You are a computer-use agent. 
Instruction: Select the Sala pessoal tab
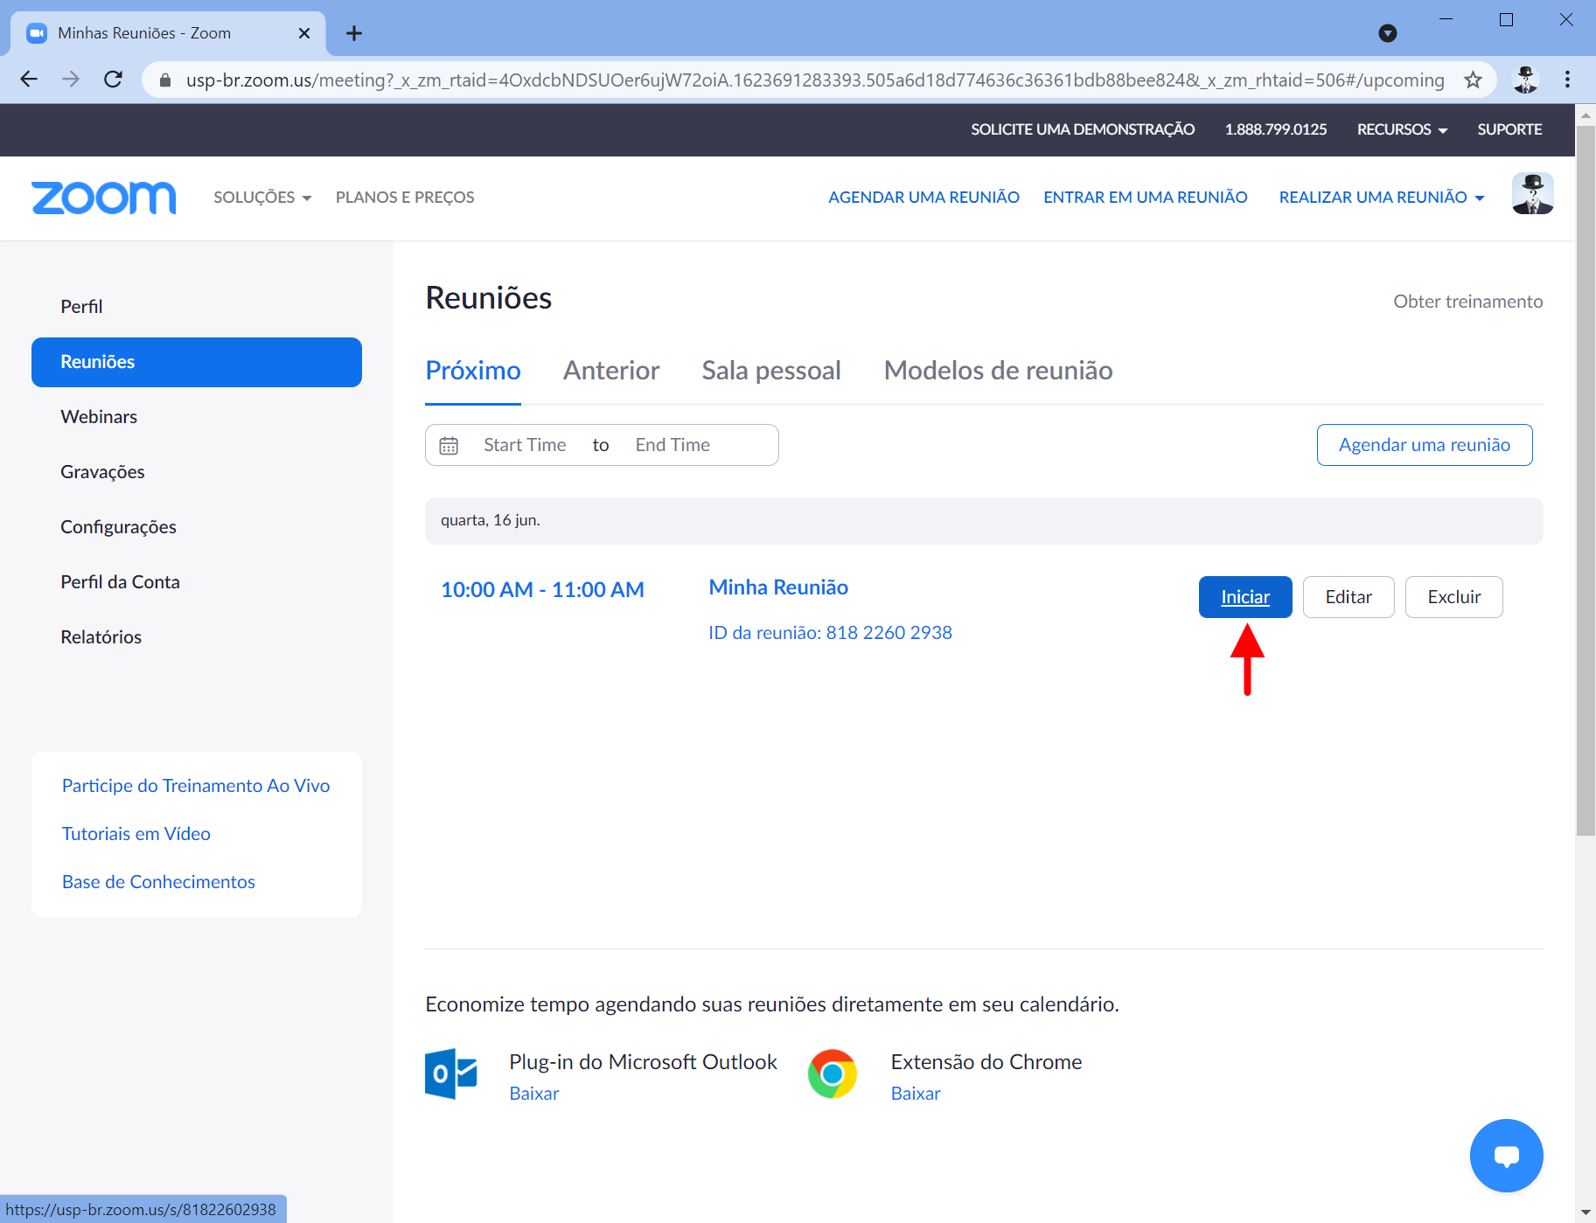(x=770, y=371)
